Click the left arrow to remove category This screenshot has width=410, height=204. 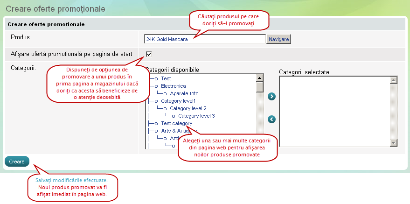(272, 119)
